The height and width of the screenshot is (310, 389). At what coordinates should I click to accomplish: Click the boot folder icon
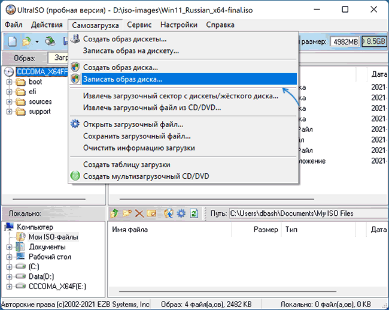click(x=20, y=82)
